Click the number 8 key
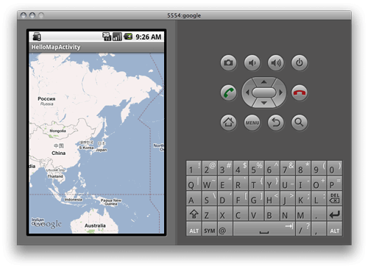This screenshot has width=368, height=268. click(303, 168)
